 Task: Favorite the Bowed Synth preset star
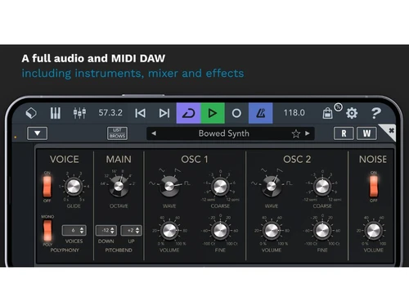pos(296,133)
